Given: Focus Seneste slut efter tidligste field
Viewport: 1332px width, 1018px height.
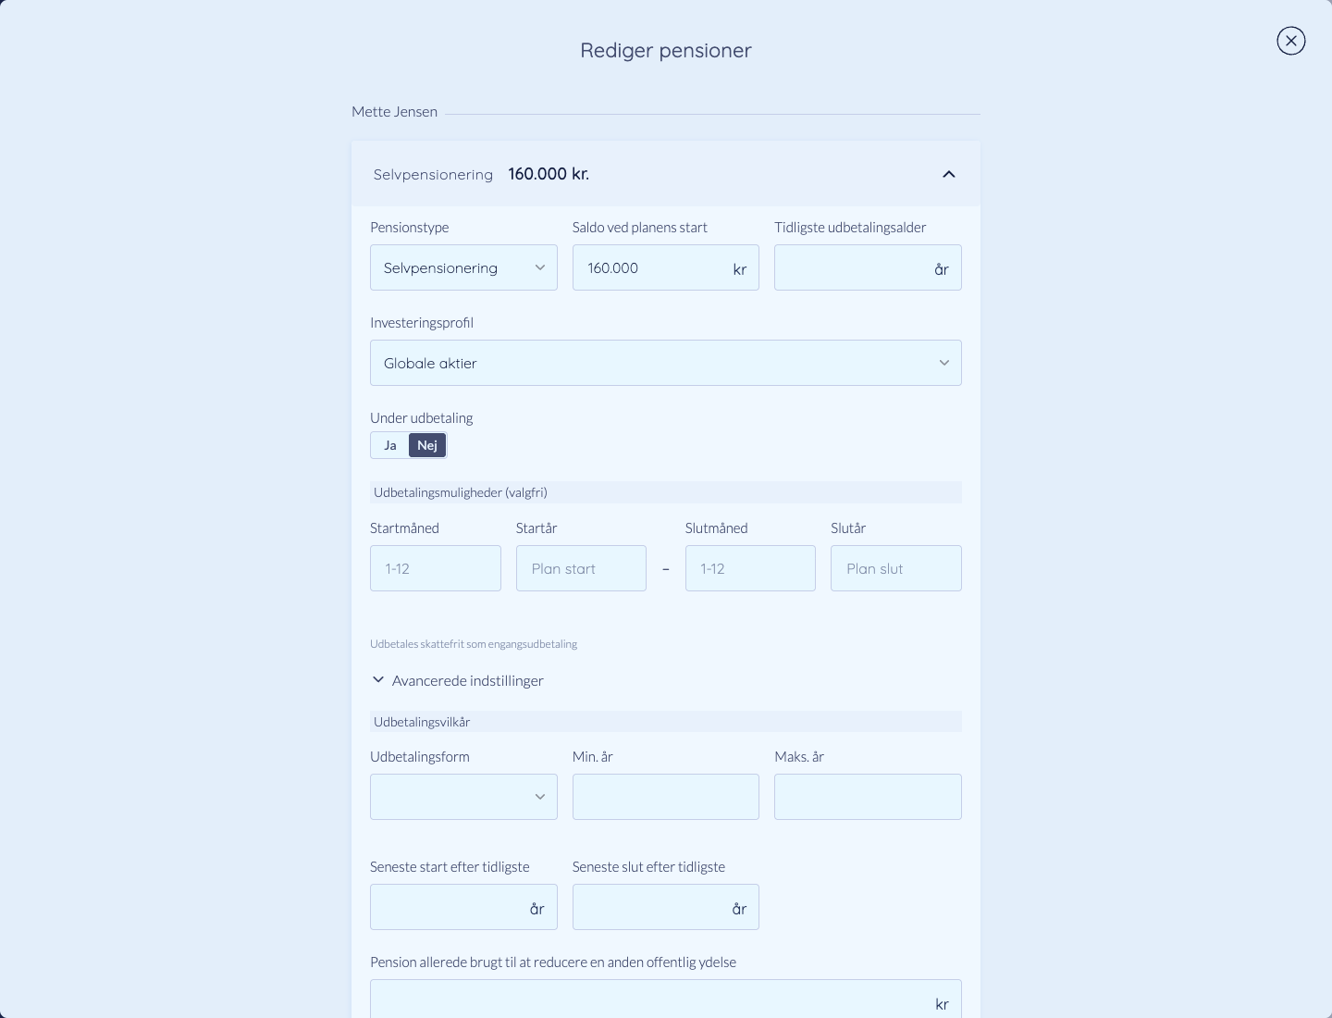Looking at the screenshot, I should tap(665, 907).
